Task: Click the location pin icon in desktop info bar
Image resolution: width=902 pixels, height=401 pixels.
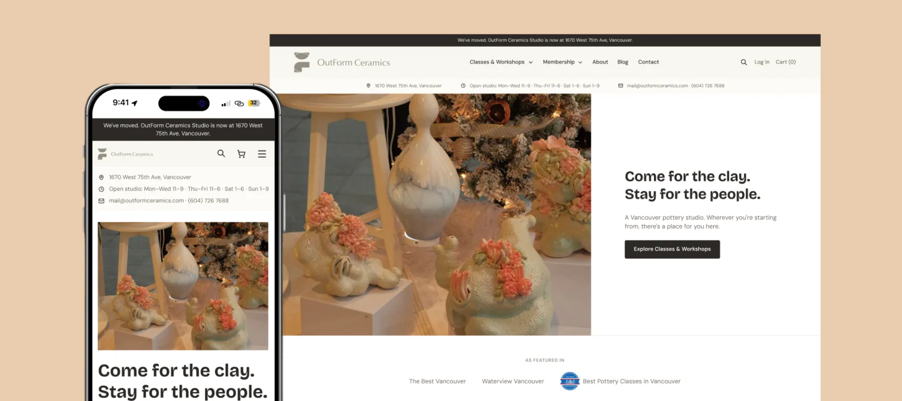Action: [x=369, y=86]
